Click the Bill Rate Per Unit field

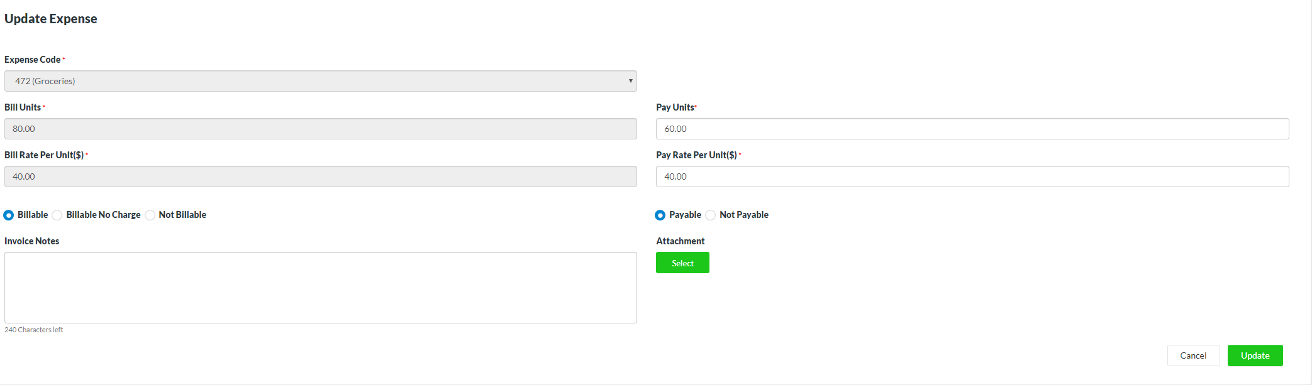tap(320, 176)
